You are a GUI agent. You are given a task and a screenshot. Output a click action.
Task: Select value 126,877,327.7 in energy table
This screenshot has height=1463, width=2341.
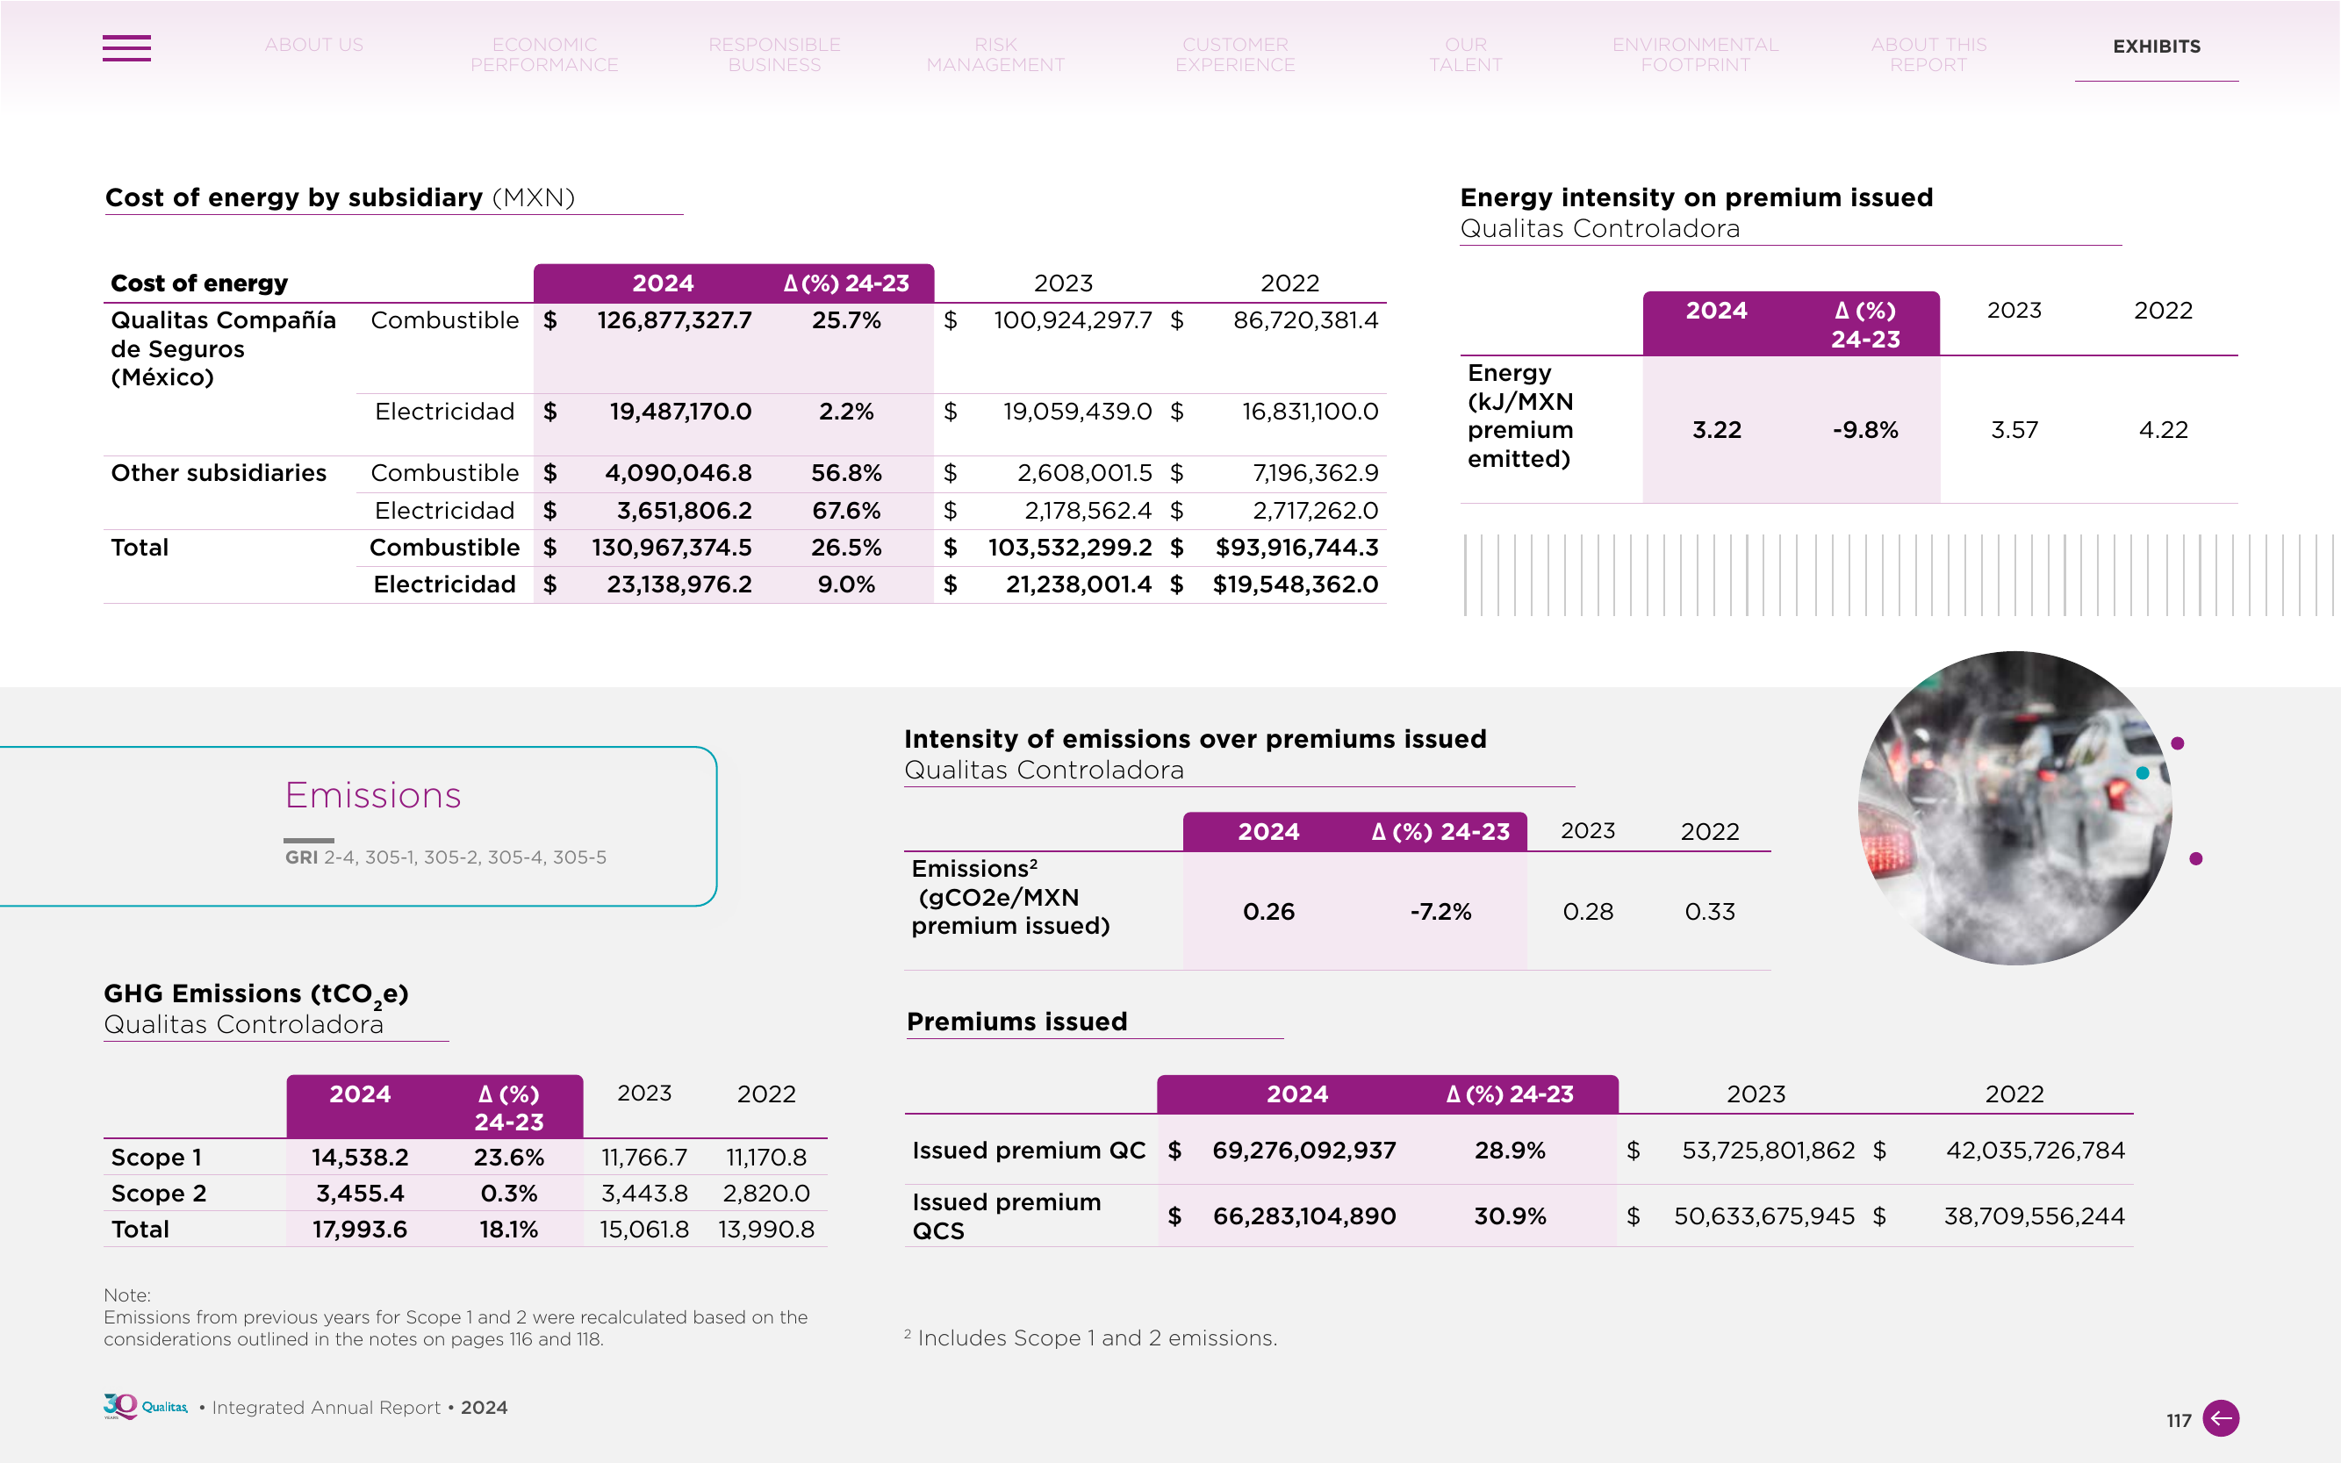[x=673, y=320]
